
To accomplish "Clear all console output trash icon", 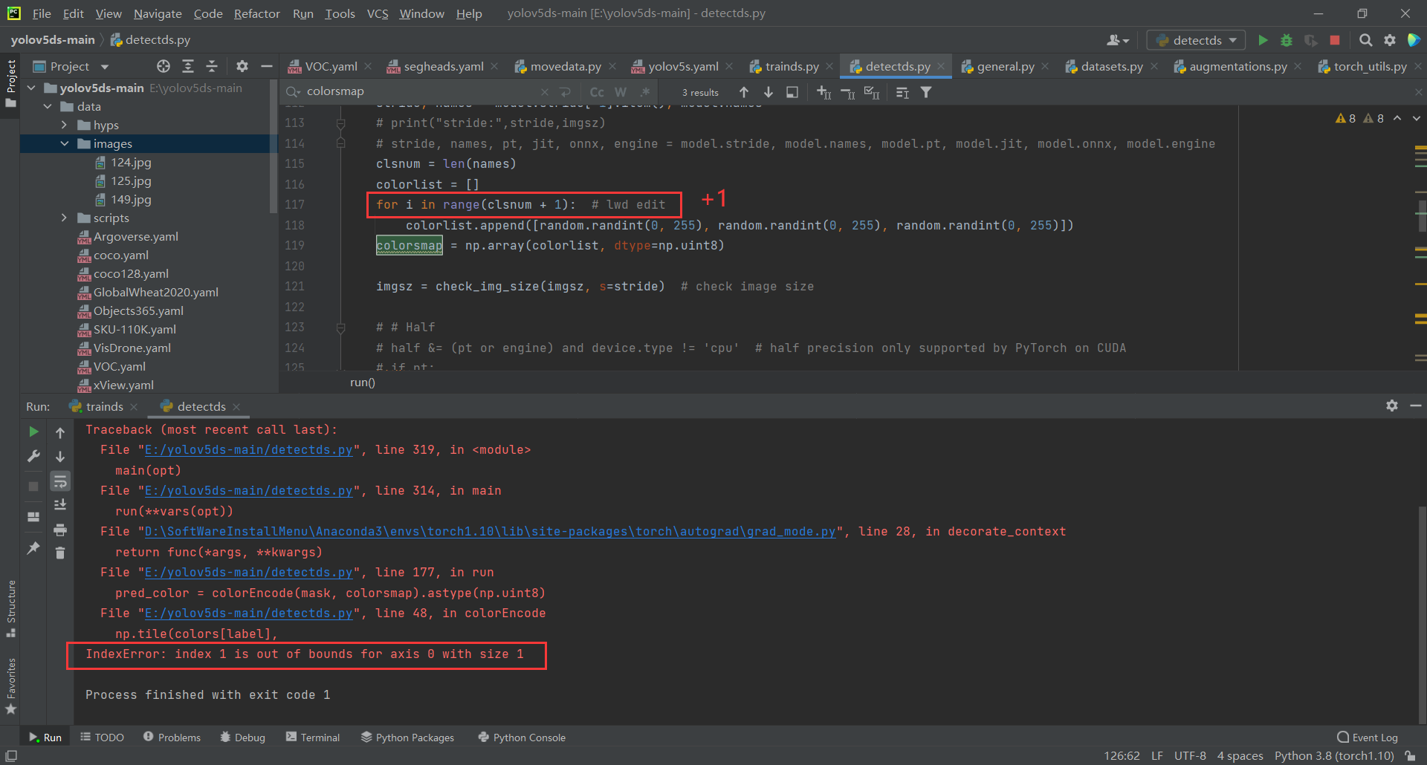I will 60,553.
